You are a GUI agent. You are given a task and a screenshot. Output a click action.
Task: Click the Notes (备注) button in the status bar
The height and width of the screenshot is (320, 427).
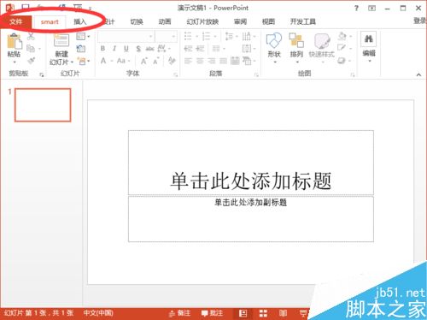(179, 313)
